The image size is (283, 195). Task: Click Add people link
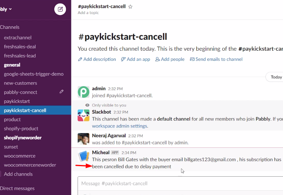pos(170,59)
